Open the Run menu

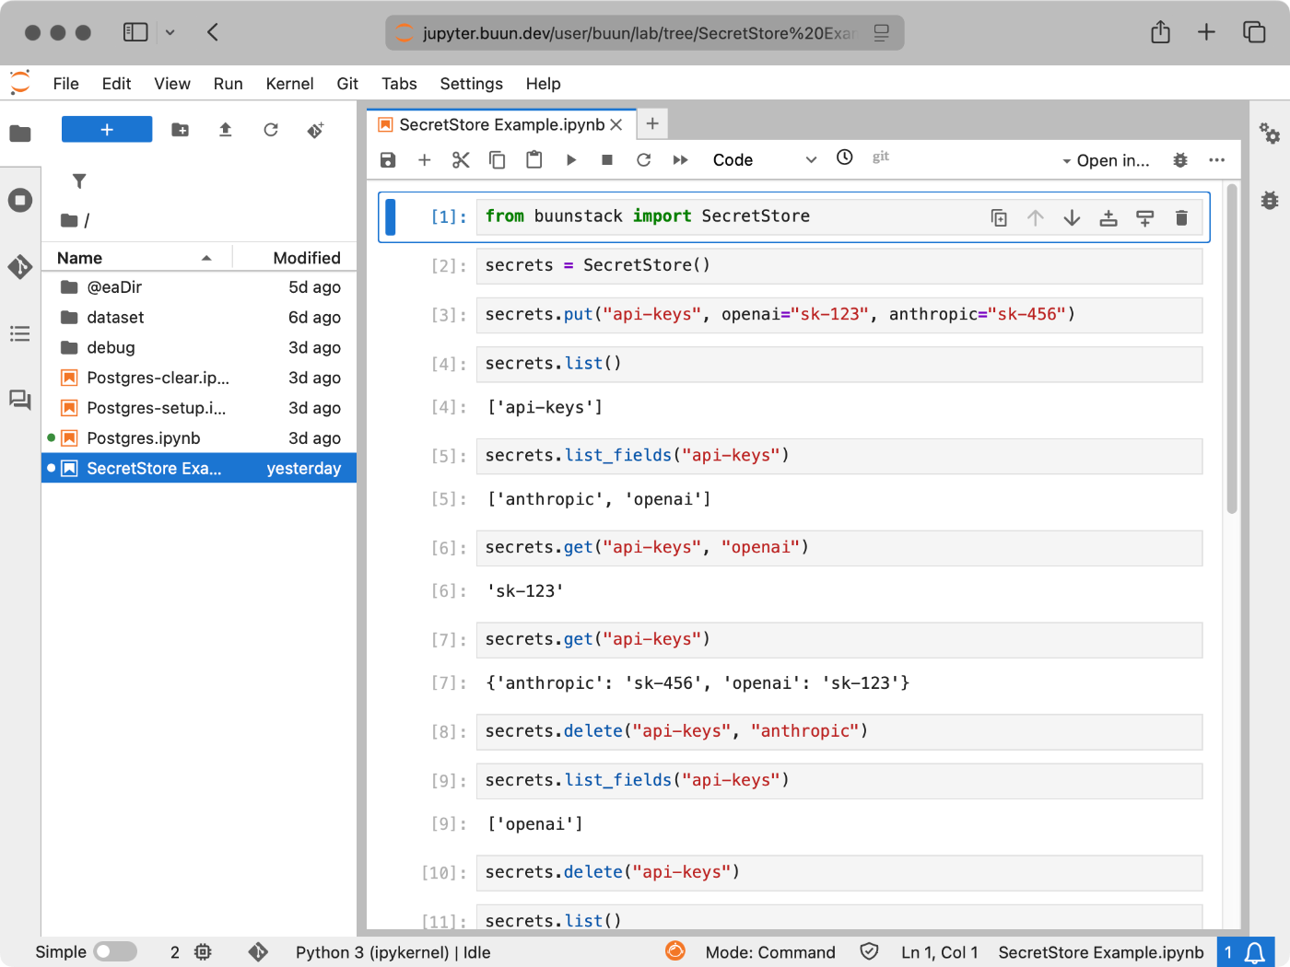tap(229, 84)
